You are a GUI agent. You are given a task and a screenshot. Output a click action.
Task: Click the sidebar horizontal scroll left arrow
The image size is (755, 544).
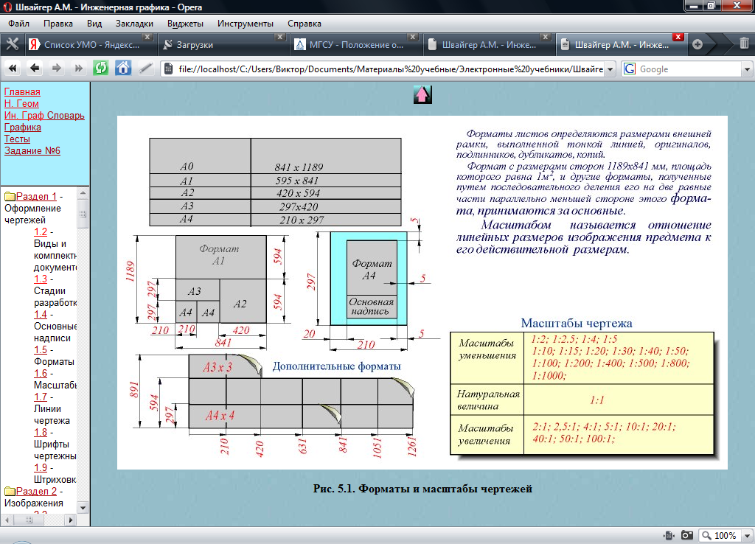coord(7,520)
